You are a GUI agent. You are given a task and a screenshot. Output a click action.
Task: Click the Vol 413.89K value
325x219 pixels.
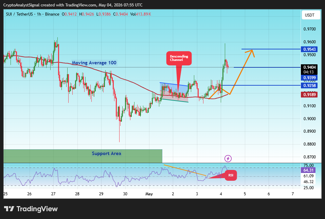pyautogui.click(x=141, y=14)
